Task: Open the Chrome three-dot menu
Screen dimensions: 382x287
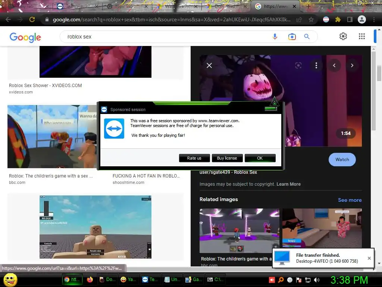Action: pyautogui.click(x=374, y=19)
